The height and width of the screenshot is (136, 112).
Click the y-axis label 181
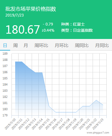[5, 103]
